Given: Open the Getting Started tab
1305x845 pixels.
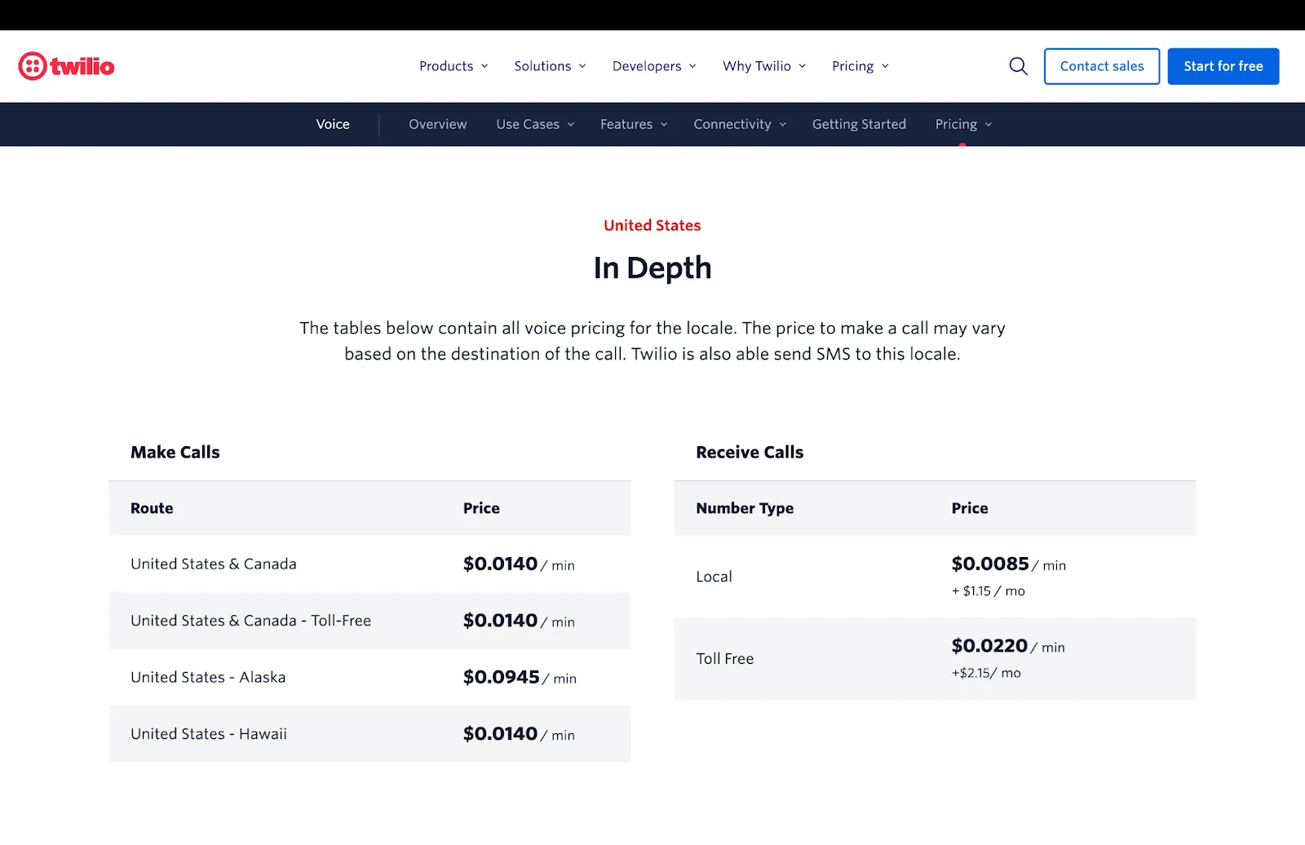Looking at the screenshot, I should point(859,124).
